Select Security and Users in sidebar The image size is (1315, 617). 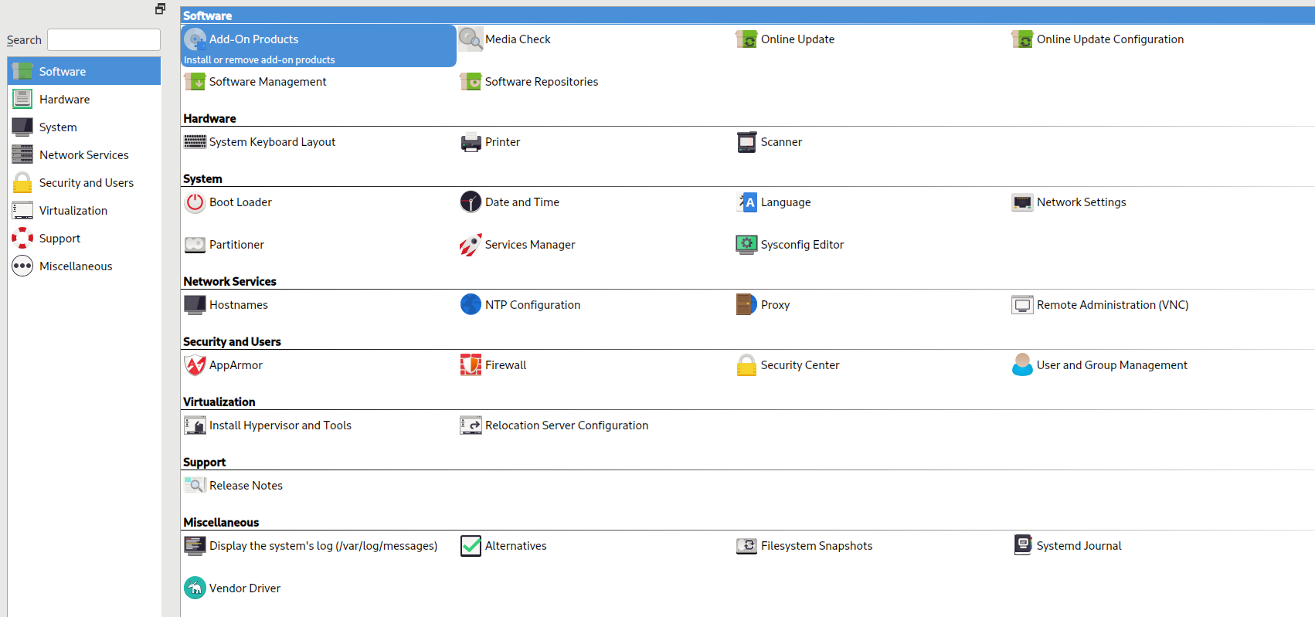[x=86, y=183]
